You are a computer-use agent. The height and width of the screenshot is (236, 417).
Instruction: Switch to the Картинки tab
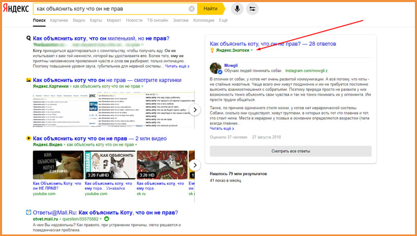(x=59, y=20)
